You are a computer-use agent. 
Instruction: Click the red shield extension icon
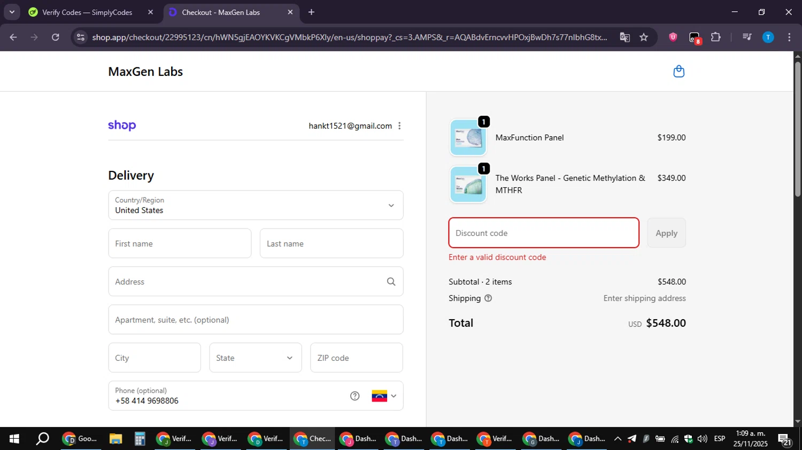pyautogui.click(x=673, y=37)
